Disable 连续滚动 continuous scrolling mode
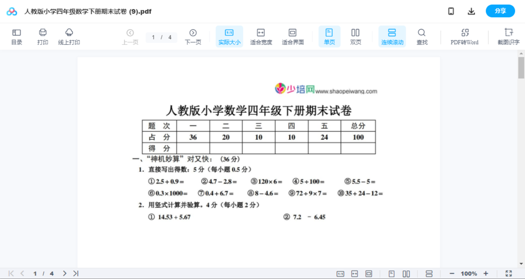Viewport: 525px width, 279px height. 392,36
